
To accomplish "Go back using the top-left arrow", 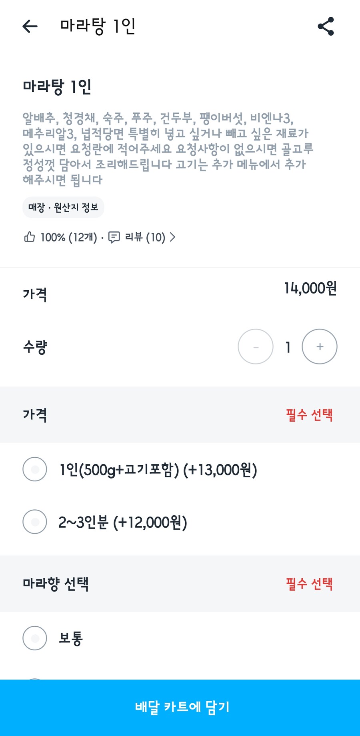I will pyautogui.click(x=30, y=26).
